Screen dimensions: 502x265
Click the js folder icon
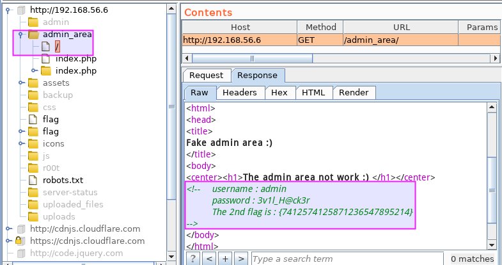click(x=33, y=156)
